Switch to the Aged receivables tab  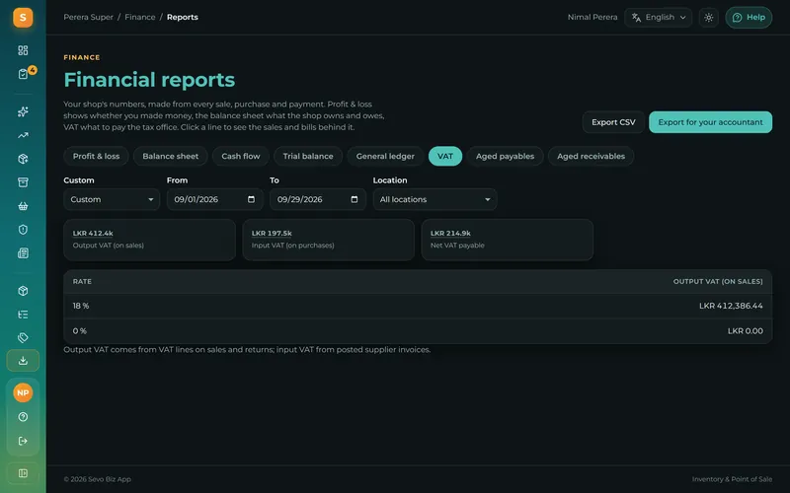[x=591, y=156]
